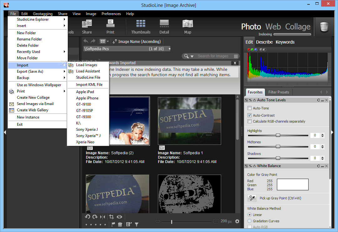The height and width of the screenshot is (232, 338).
Task: Expand the Print submenu in File menu
Action: pos(38,91)
